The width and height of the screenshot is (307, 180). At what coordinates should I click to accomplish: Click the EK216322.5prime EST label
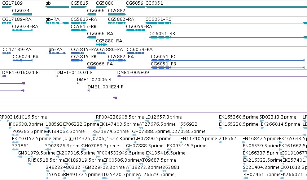tap(263, 160)
